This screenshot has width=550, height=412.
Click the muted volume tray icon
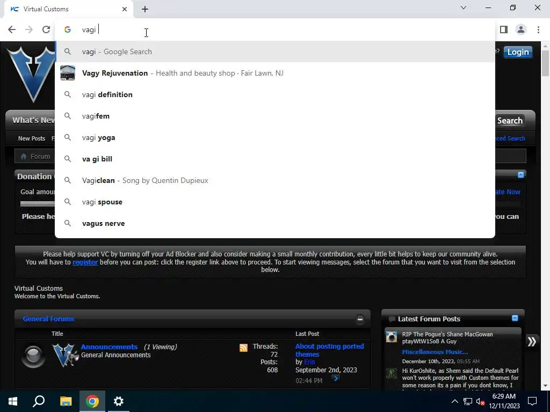point(480,401)
